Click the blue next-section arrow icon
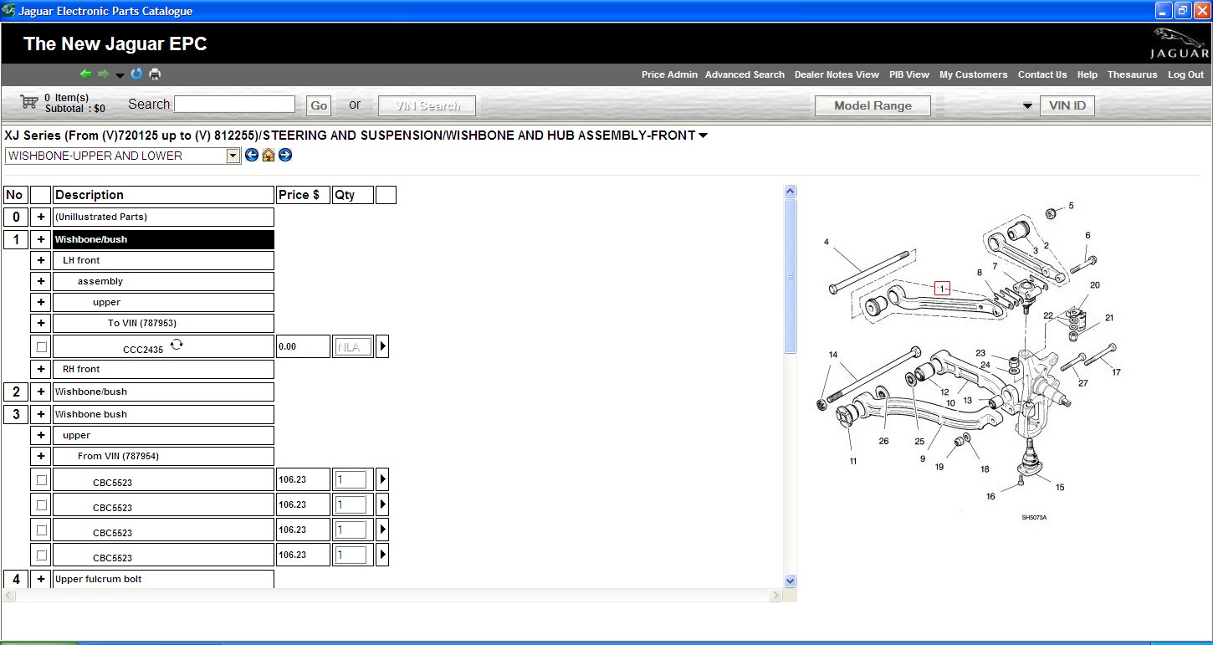The image size is (1213, 645). [285, 155]
